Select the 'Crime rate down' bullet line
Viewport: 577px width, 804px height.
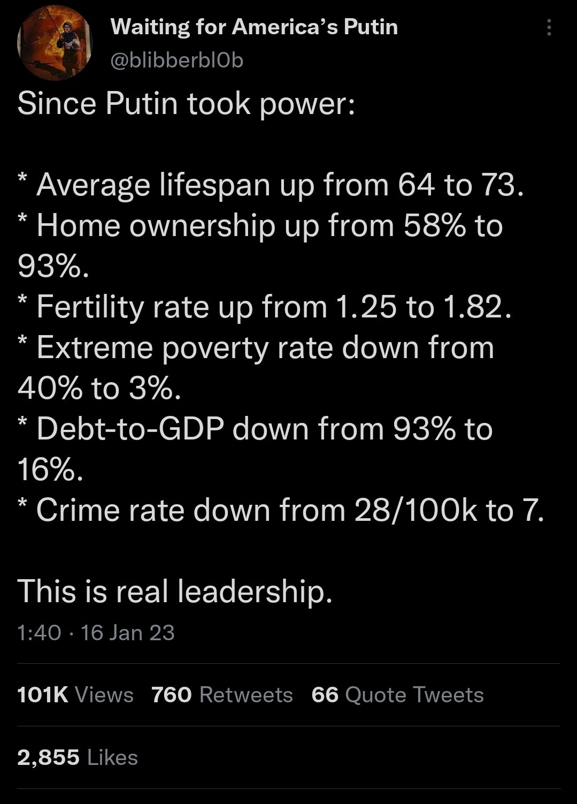(281, 510)
